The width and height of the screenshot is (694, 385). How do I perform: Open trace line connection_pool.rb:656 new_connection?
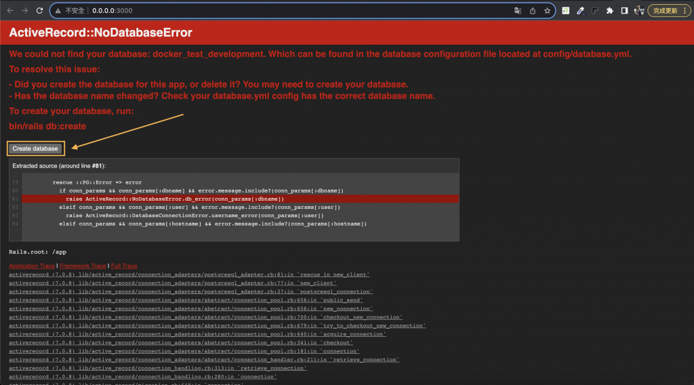[190, 309]
